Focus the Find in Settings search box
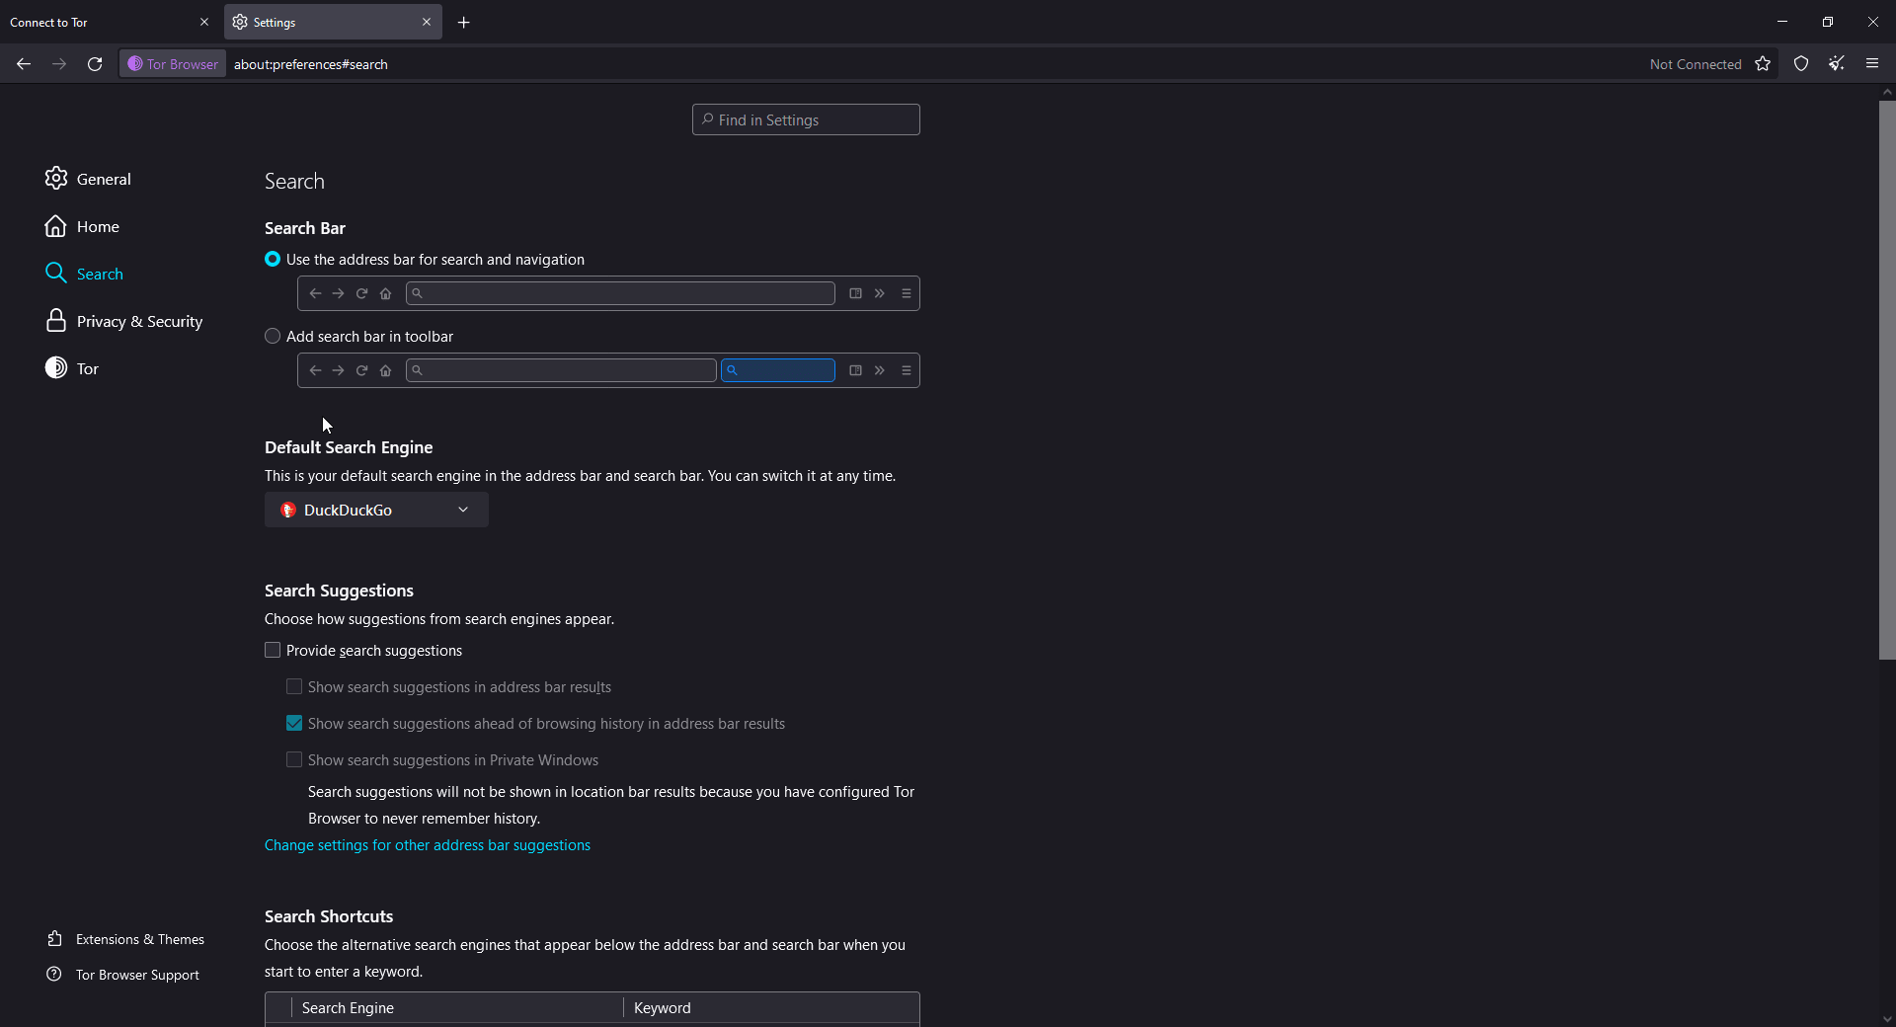Viewport: 1896px width, 1027px height. (x=806, y=119)
